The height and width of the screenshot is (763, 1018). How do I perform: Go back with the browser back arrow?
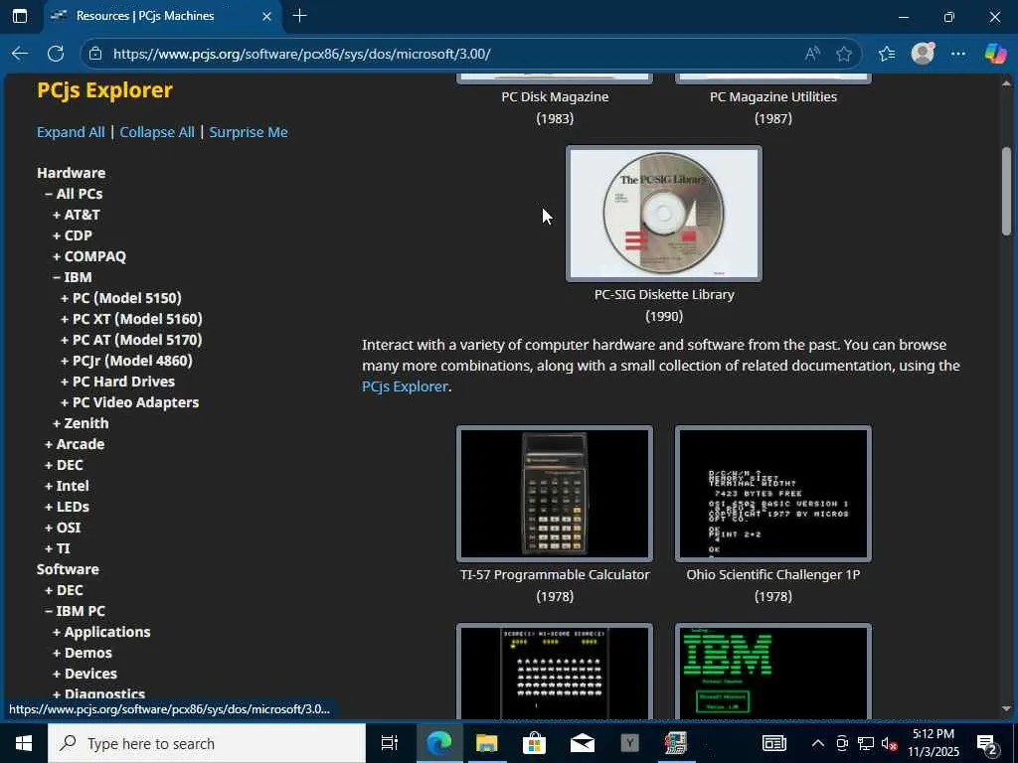coord(20,54)
